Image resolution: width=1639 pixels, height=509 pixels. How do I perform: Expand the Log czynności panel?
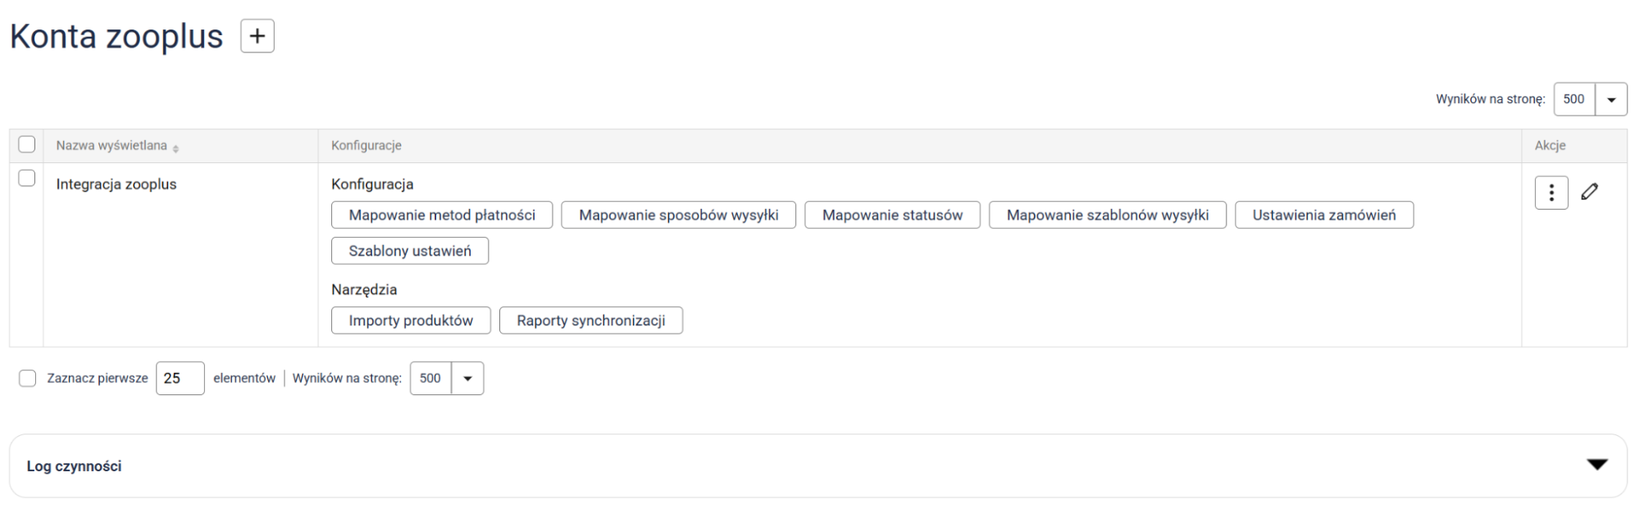point(1596,465)
